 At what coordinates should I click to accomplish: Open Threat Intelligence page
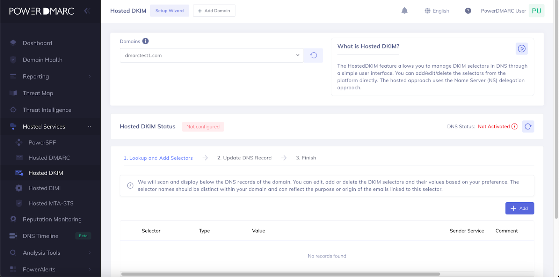(47, 110)
